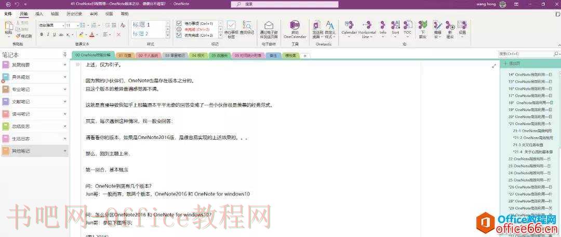The width and height of the screenshot is (561, 237).
Task: Expand the styles gallery
Action: coord(167,35)
